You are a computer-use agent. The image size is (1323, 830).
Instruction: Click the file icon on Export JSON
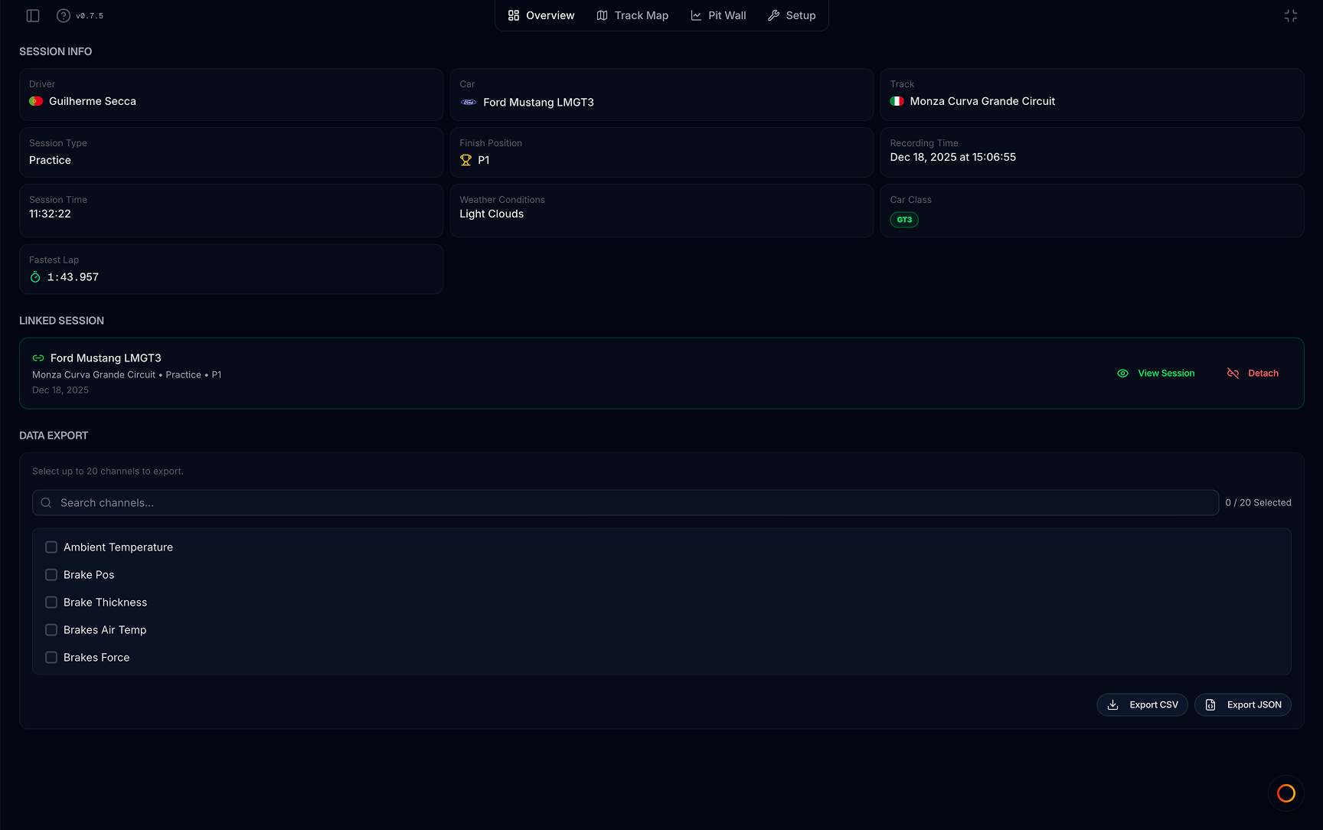click(1210, 704)
